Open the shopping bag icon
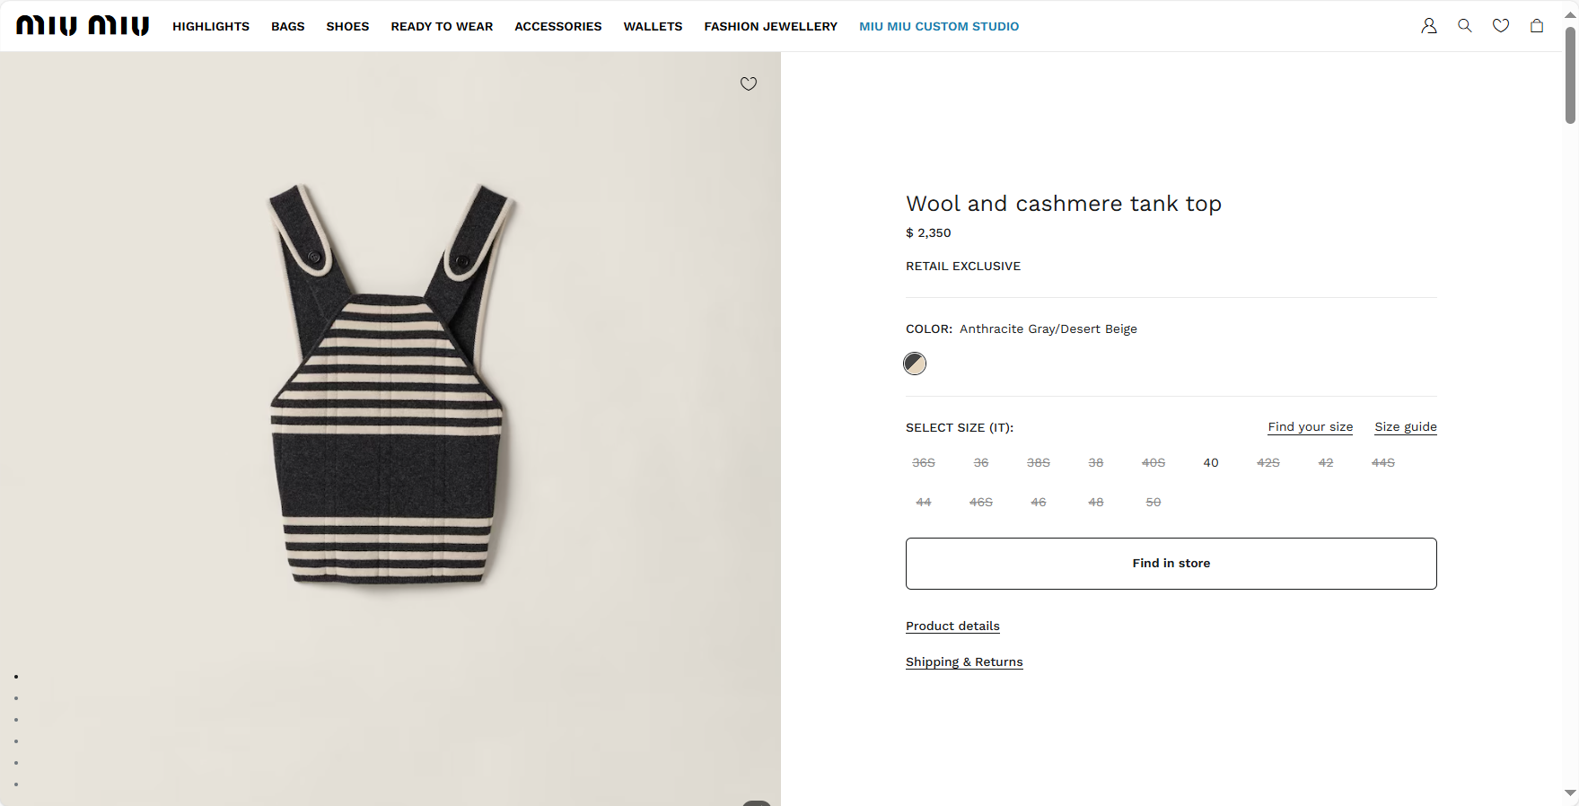 (1537, 26)
